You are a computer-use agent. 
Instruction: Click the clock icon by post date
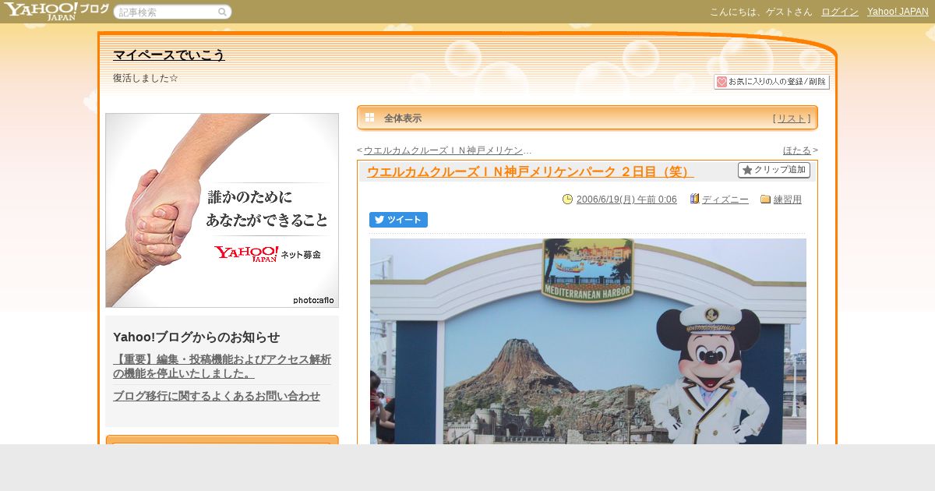[x=567, y=200]
